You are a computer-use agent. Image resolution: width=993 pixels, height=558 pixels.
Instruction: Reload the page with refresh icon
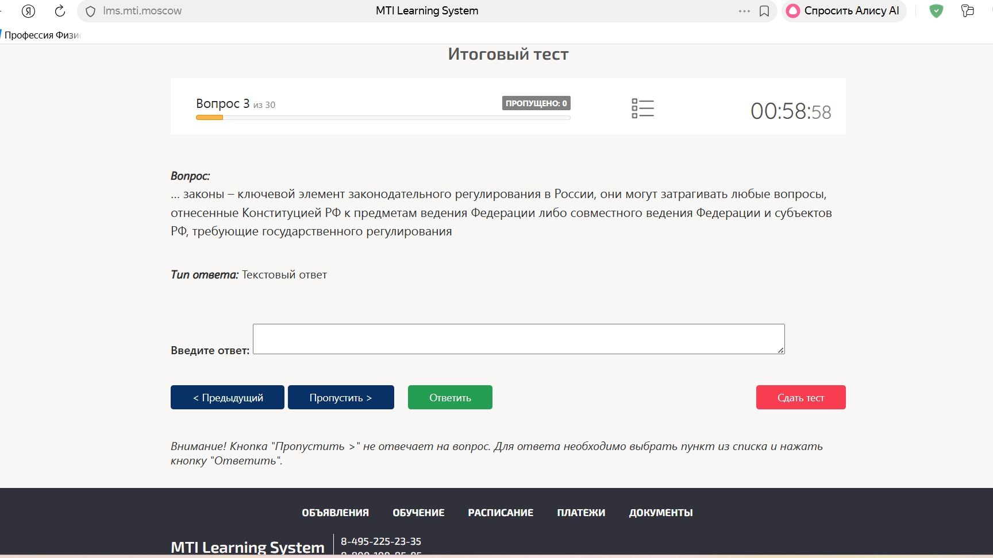click(x=60, y=11)
